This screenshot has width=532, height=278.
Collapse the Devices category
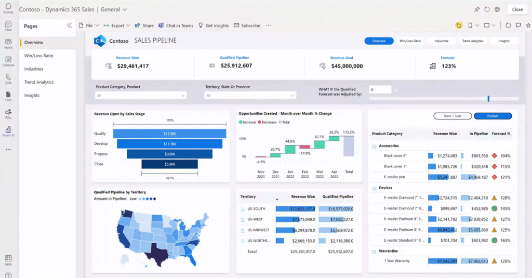(x=374, y=188)
